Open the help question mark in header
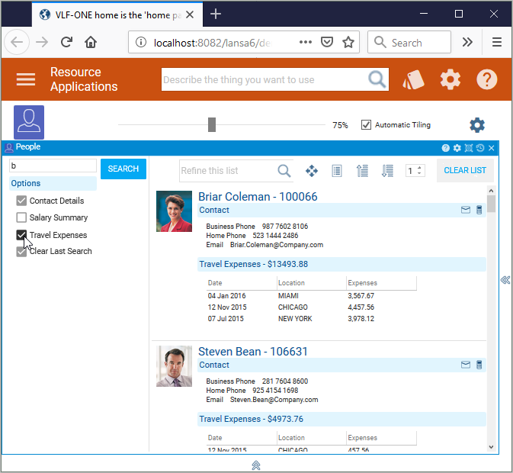 coord(487,79)
